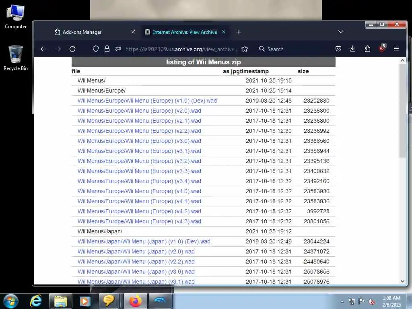Click timestamp 2019-03-20 12:48

pos(268,101)
